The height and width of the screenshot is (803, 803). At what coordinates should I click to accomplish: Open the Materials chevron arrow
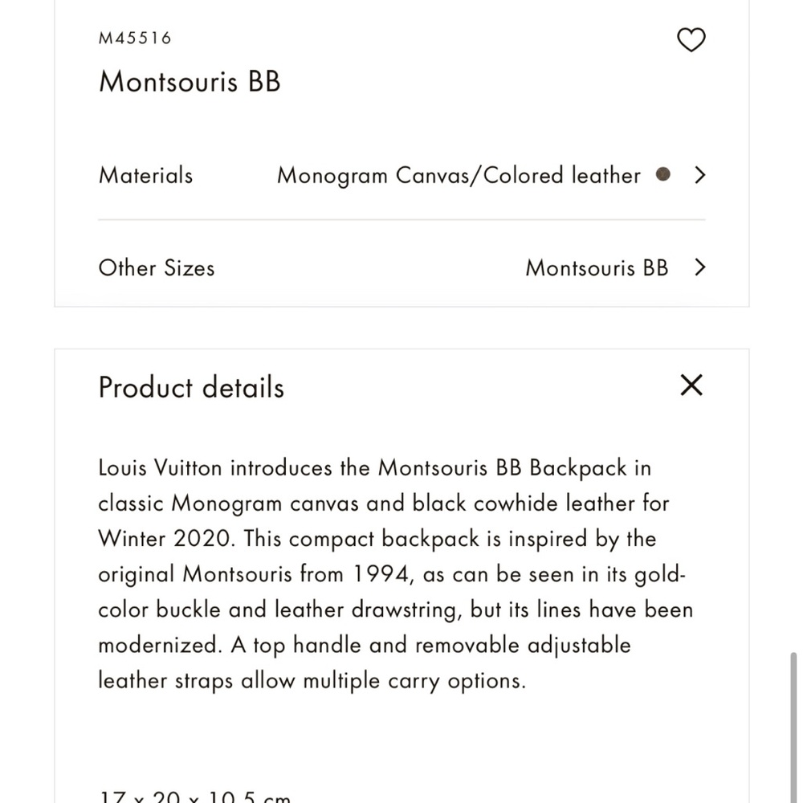click(699, 175)
